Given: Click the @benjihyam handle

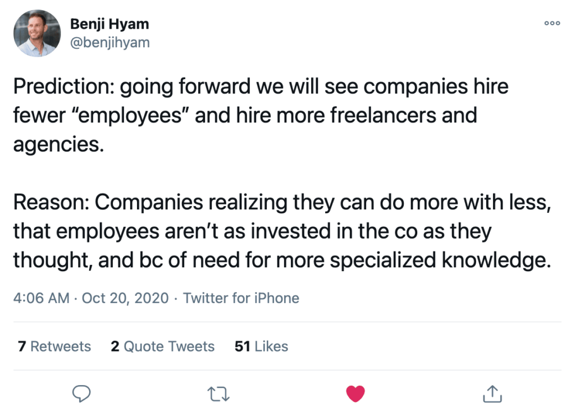Looking at the screenshot, I should [109, 43].
